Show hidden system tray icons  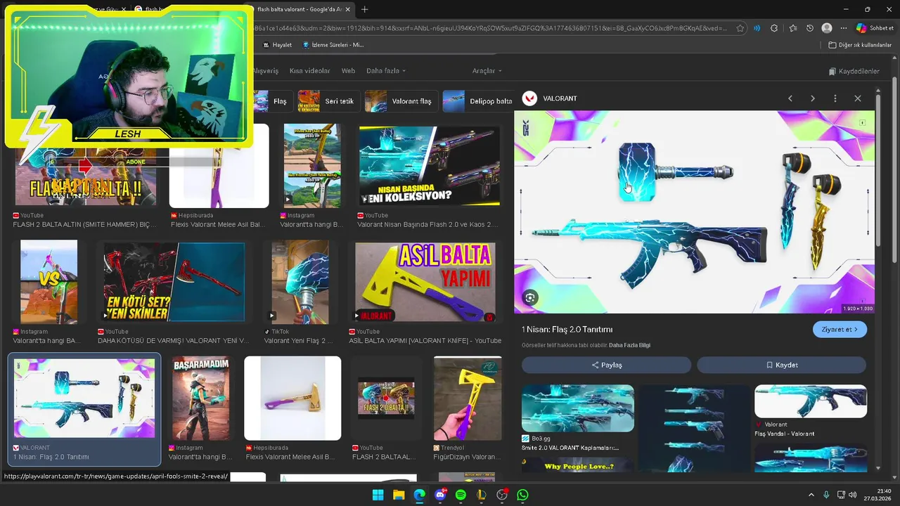coord(811,495)
